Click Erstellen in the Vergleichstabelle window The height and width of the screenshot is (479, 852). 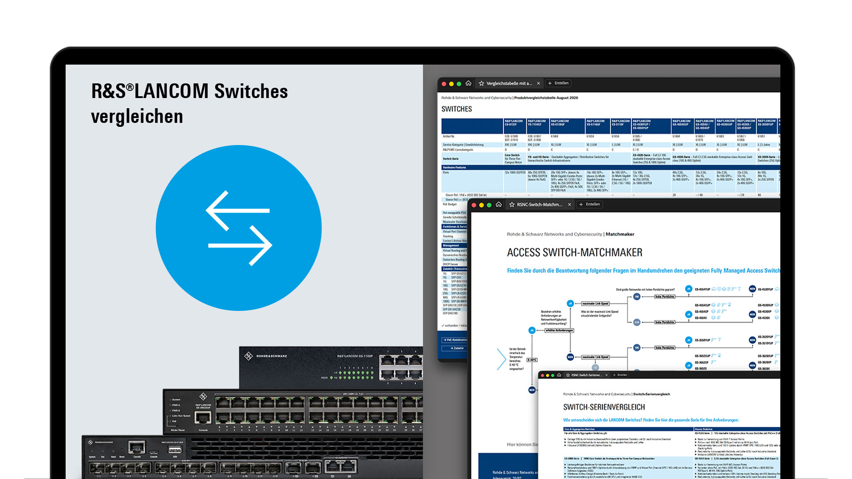(558, 83)
